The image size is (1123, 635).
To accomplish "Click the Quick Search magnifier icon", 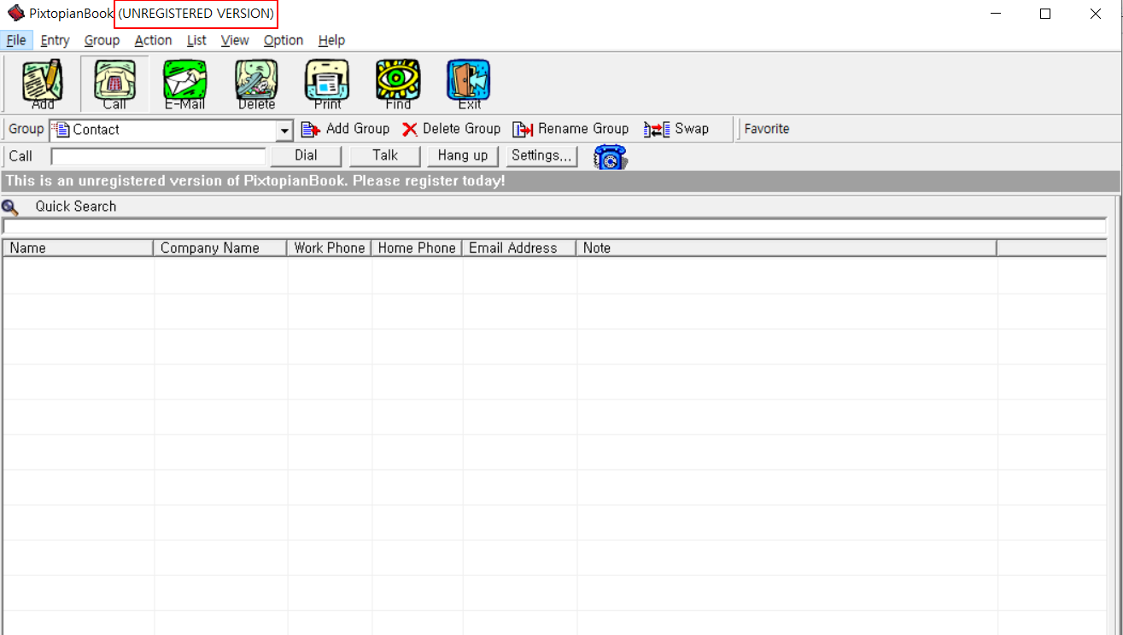I will click(x=9, y=207).
